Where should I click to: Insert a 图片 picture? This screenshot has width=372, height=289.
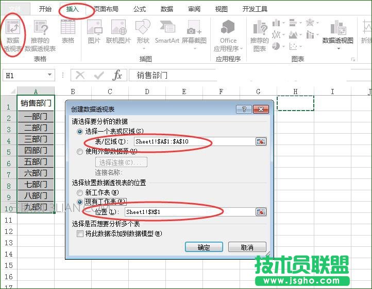94,32
